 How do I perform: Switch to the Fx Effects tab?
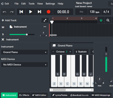pyautogui.click(x=24, y=95)
